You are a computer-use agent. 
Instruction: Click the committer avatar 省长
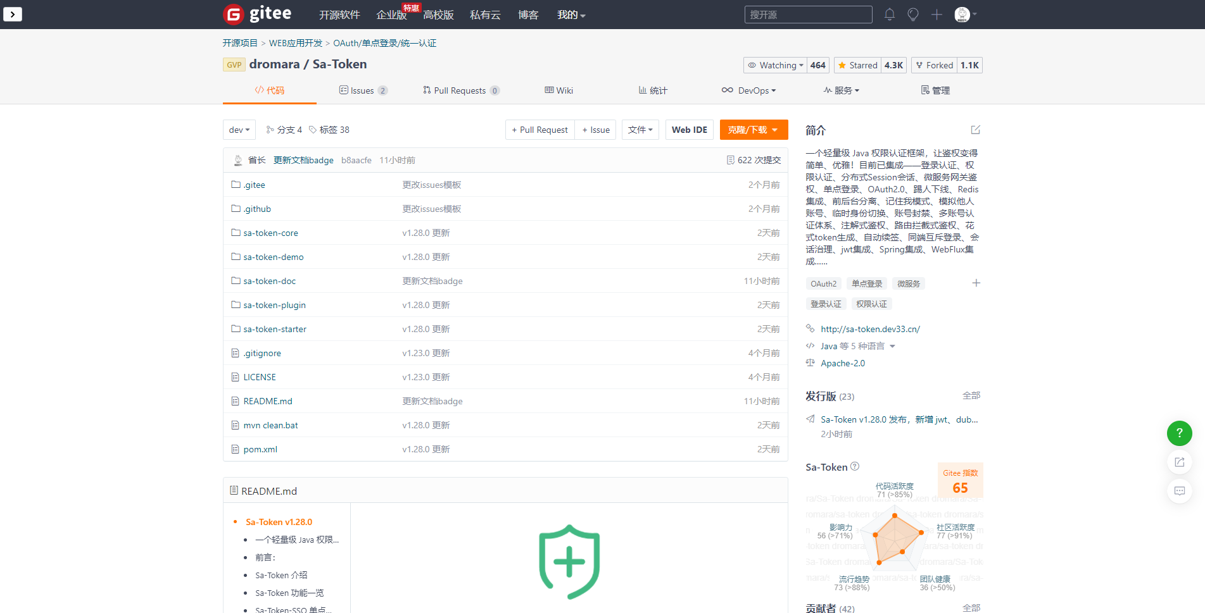click(238, 160)
